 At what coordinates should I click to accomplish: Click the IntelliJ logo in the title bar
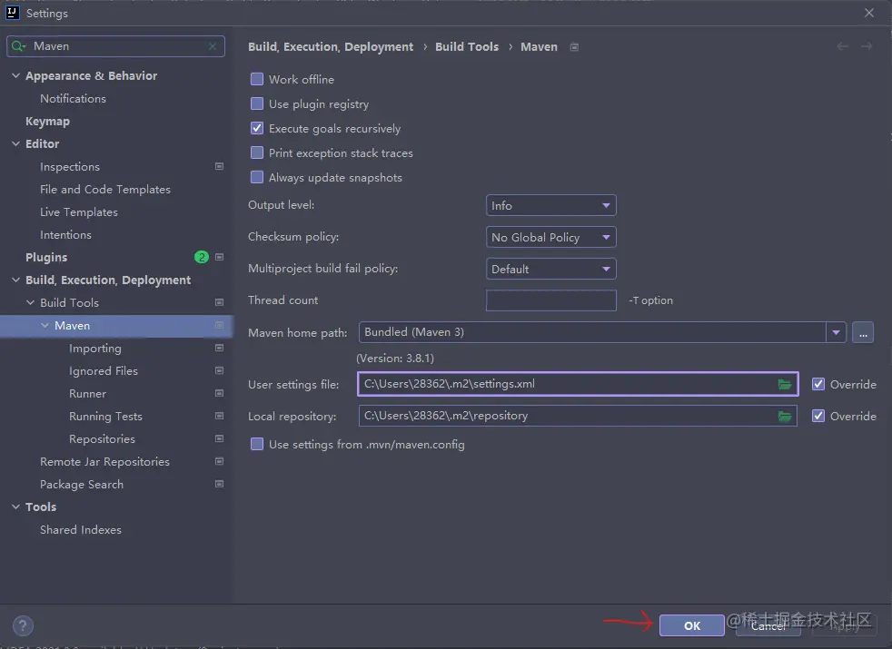click(x=13, y=13)
